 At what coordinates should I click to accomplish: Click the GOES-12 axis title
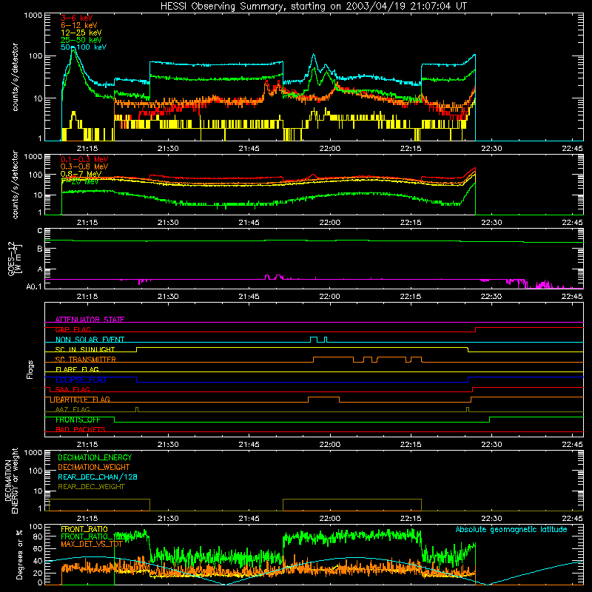(x=14, y=259)
